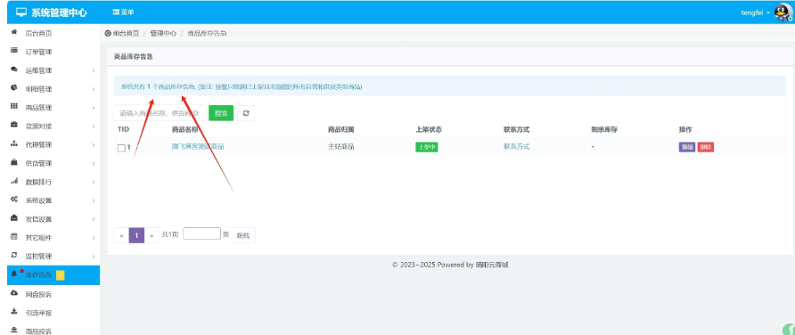Screen dimensions: 795x335
Task: Expand the 系统设置 sidebar section
Action: [x=53, y=200]
